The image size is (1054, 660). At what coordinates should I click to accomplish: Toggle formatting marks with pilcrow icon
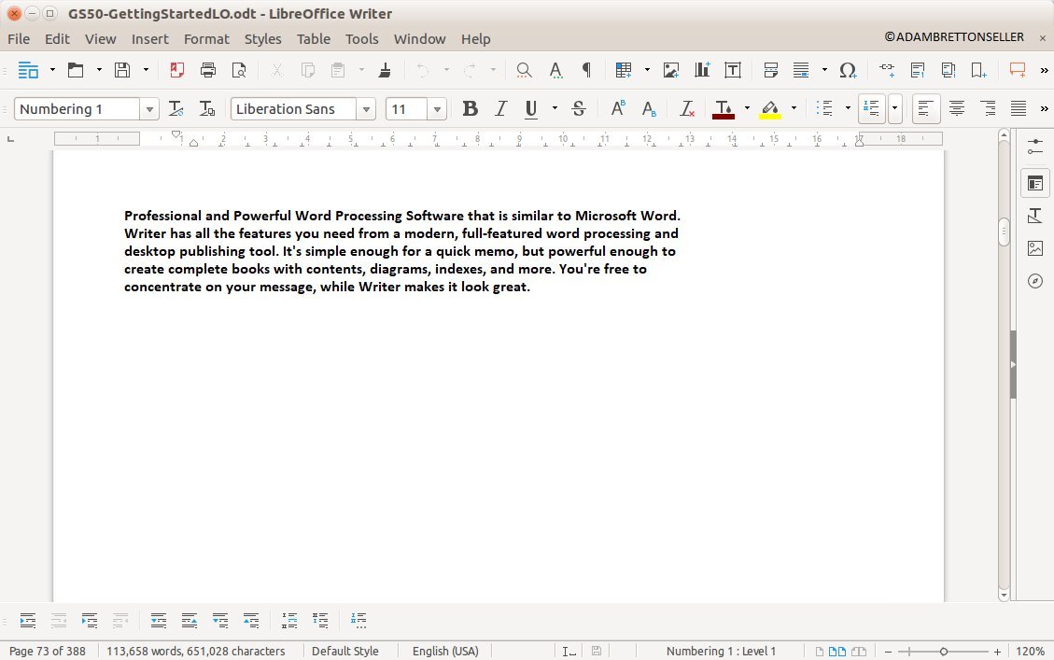click(586, 70)
